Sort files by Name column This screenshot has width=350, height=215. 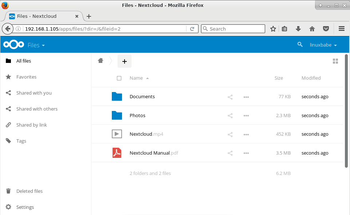point(136,78)
